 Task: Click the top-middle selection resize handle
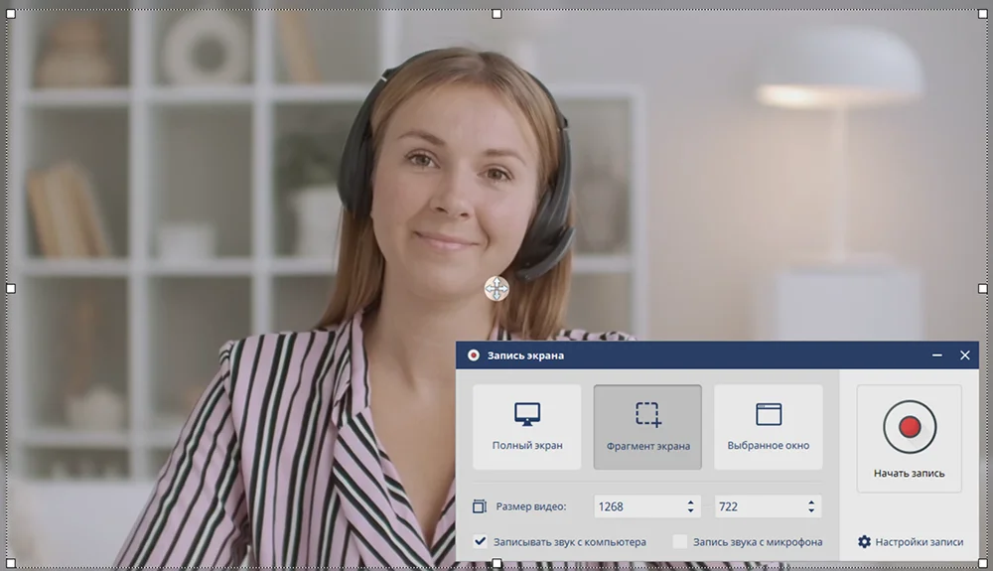[496, 14]
